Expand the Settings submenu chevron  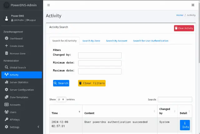point(38,127)
